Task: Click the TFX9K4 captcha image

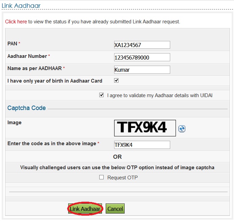Action: (x=145, y=128)
